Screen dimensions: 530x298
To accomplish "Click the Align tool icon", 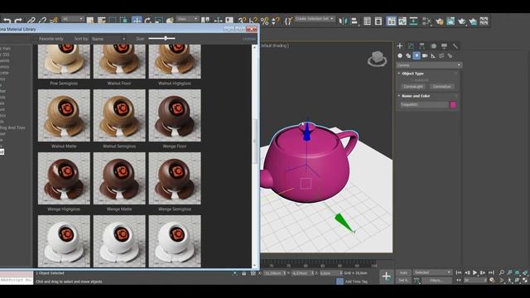I will [354, 21].
